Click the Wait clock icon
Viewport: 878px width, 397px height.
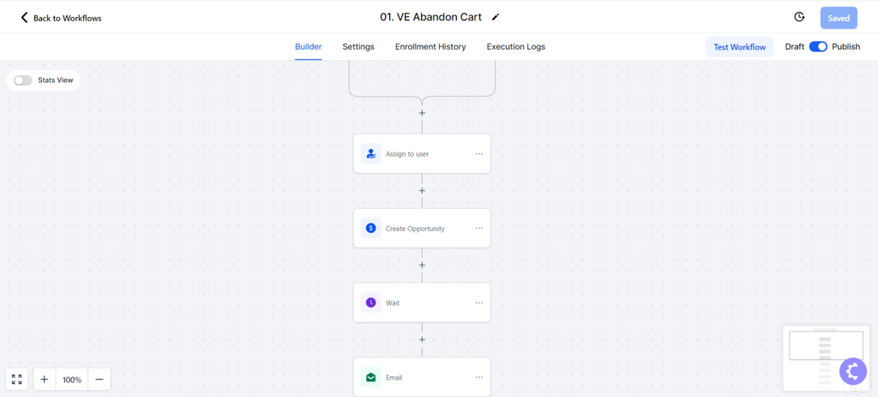[370, 303]
